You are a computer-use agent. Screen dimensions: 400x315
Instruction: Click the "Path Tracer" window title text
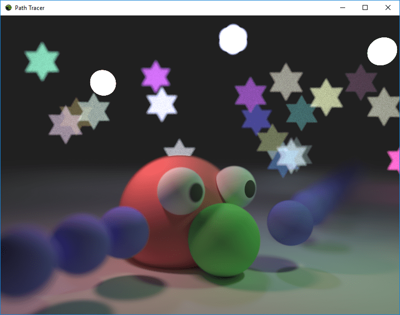point(29,7)
